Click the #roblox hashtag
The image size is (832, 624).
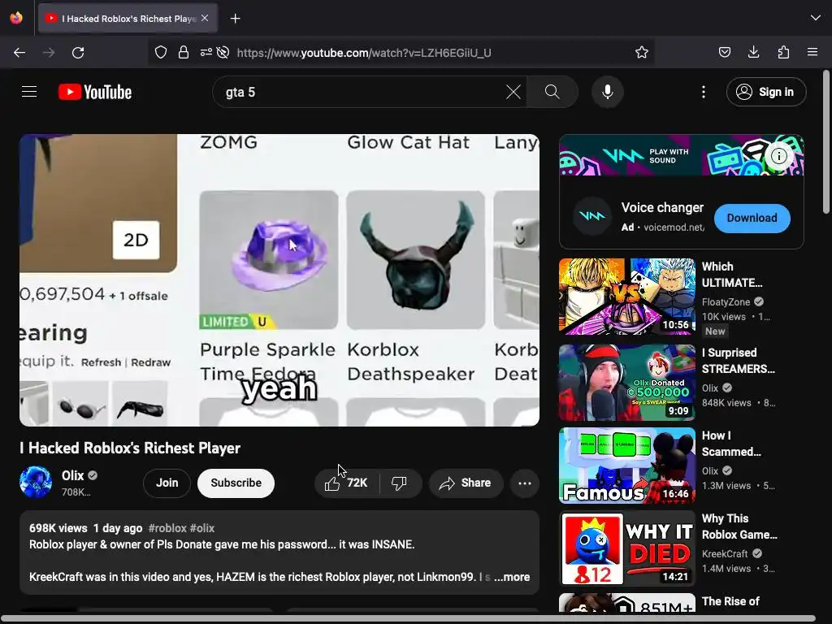[167, 528]
